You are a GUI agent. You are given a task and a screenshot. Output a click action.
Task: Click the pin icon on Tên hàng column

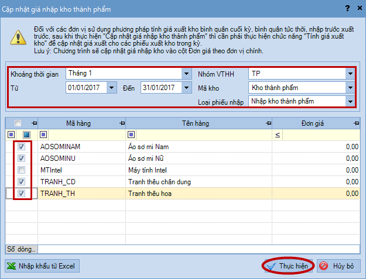(268, 123)
